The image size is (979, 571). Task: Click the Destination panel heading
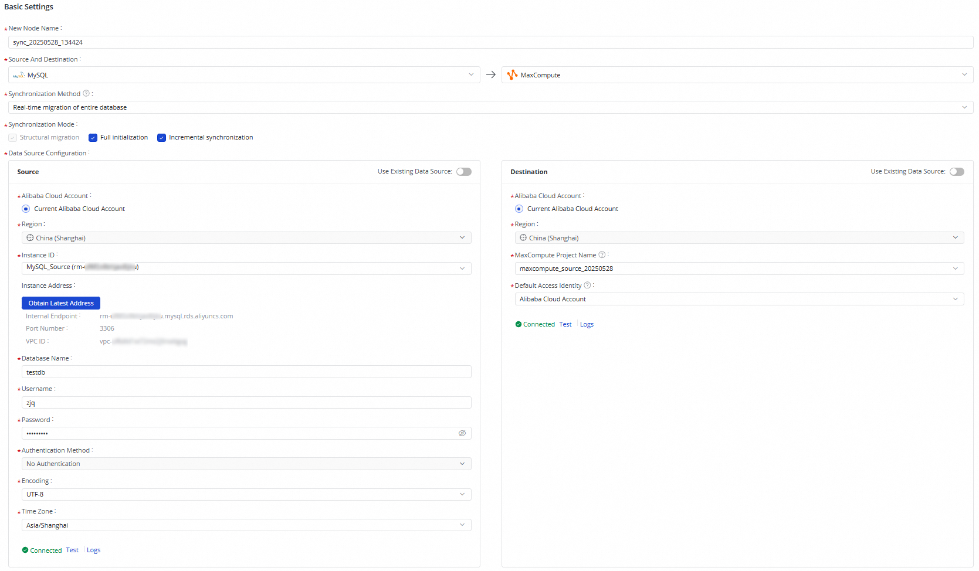[529, 172]
